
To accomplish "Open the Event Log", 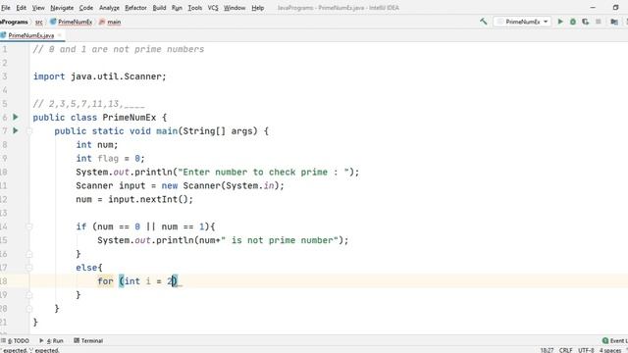I will coord(615,340).
